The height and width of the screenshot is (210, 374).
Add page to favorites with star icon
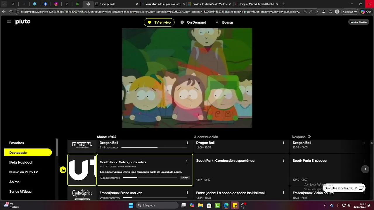[x=316, y=12]
